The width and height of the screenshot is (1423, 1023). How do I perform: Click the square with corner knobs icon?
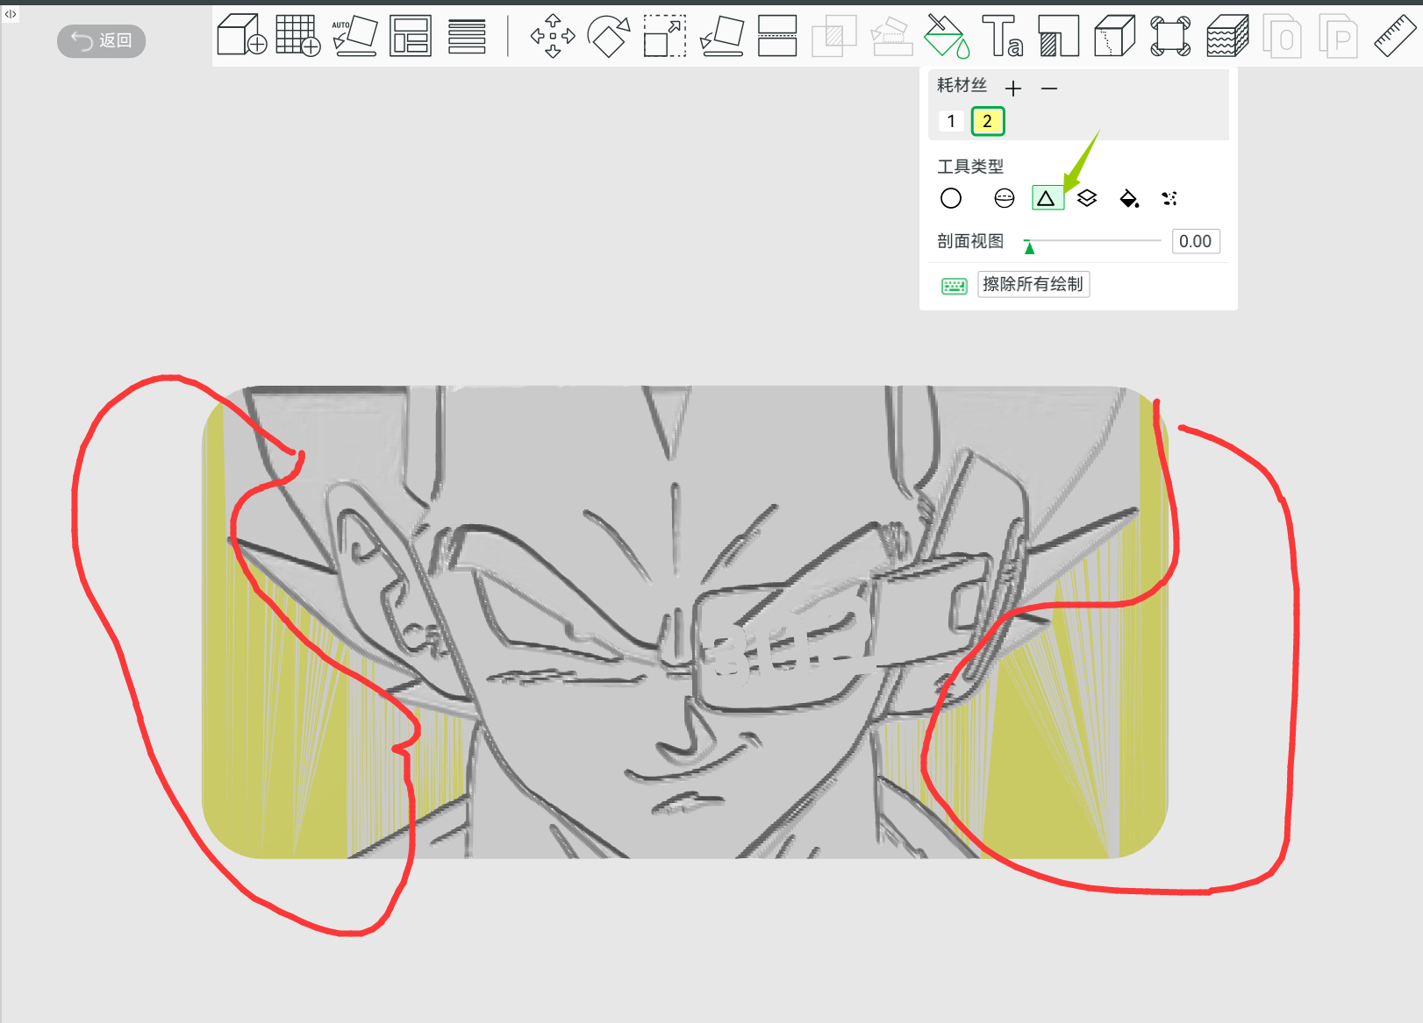tap(1170, 36)
